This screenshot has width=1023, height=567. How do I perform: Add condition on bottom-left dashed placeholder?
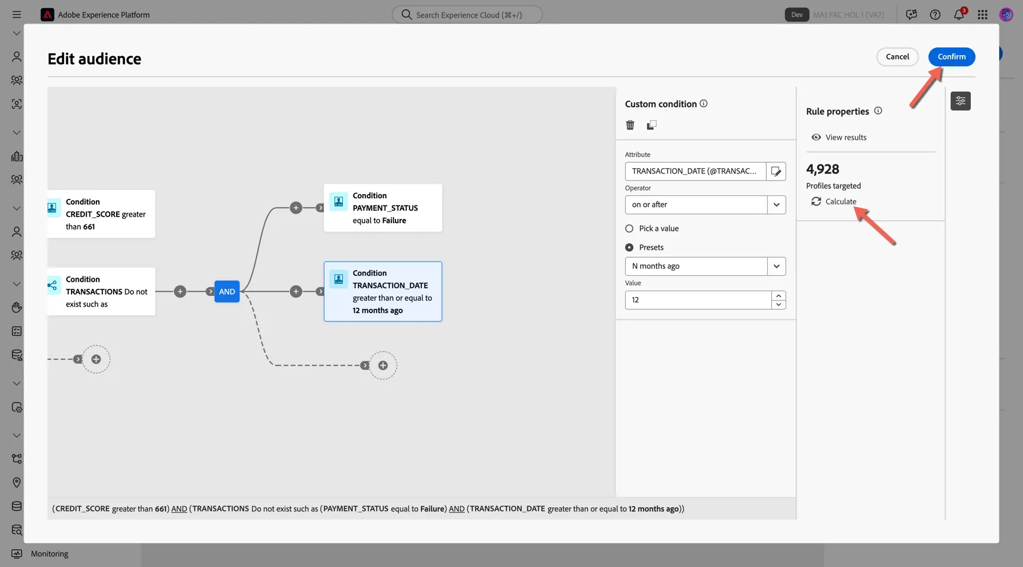click(x=96, y=359)
